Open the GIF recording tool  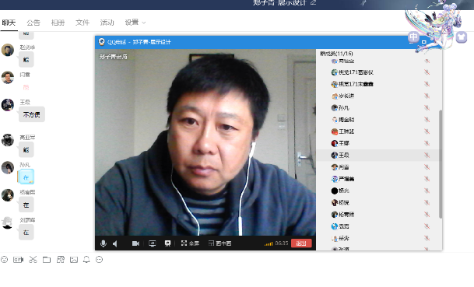(x=18, y=260)
